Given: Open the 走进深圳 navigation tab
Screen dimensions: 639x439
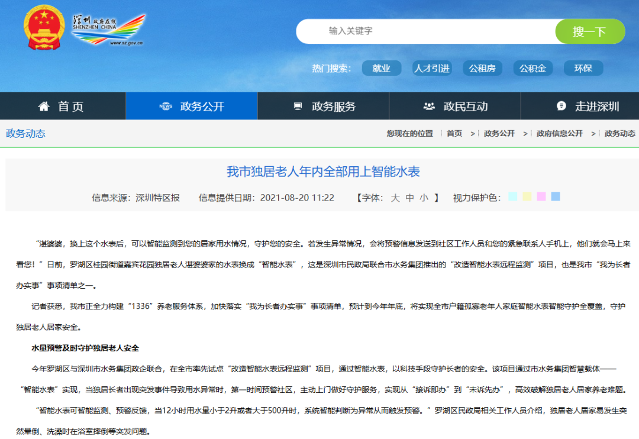Looking at the screenshot, I should point(580,106).
